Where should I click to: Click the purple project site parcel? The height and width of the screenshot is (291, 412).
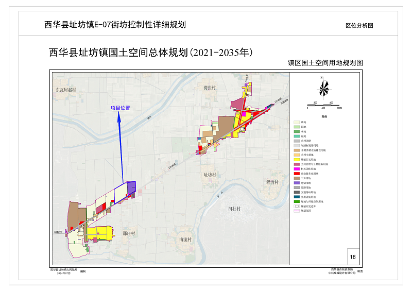point(131,186)
